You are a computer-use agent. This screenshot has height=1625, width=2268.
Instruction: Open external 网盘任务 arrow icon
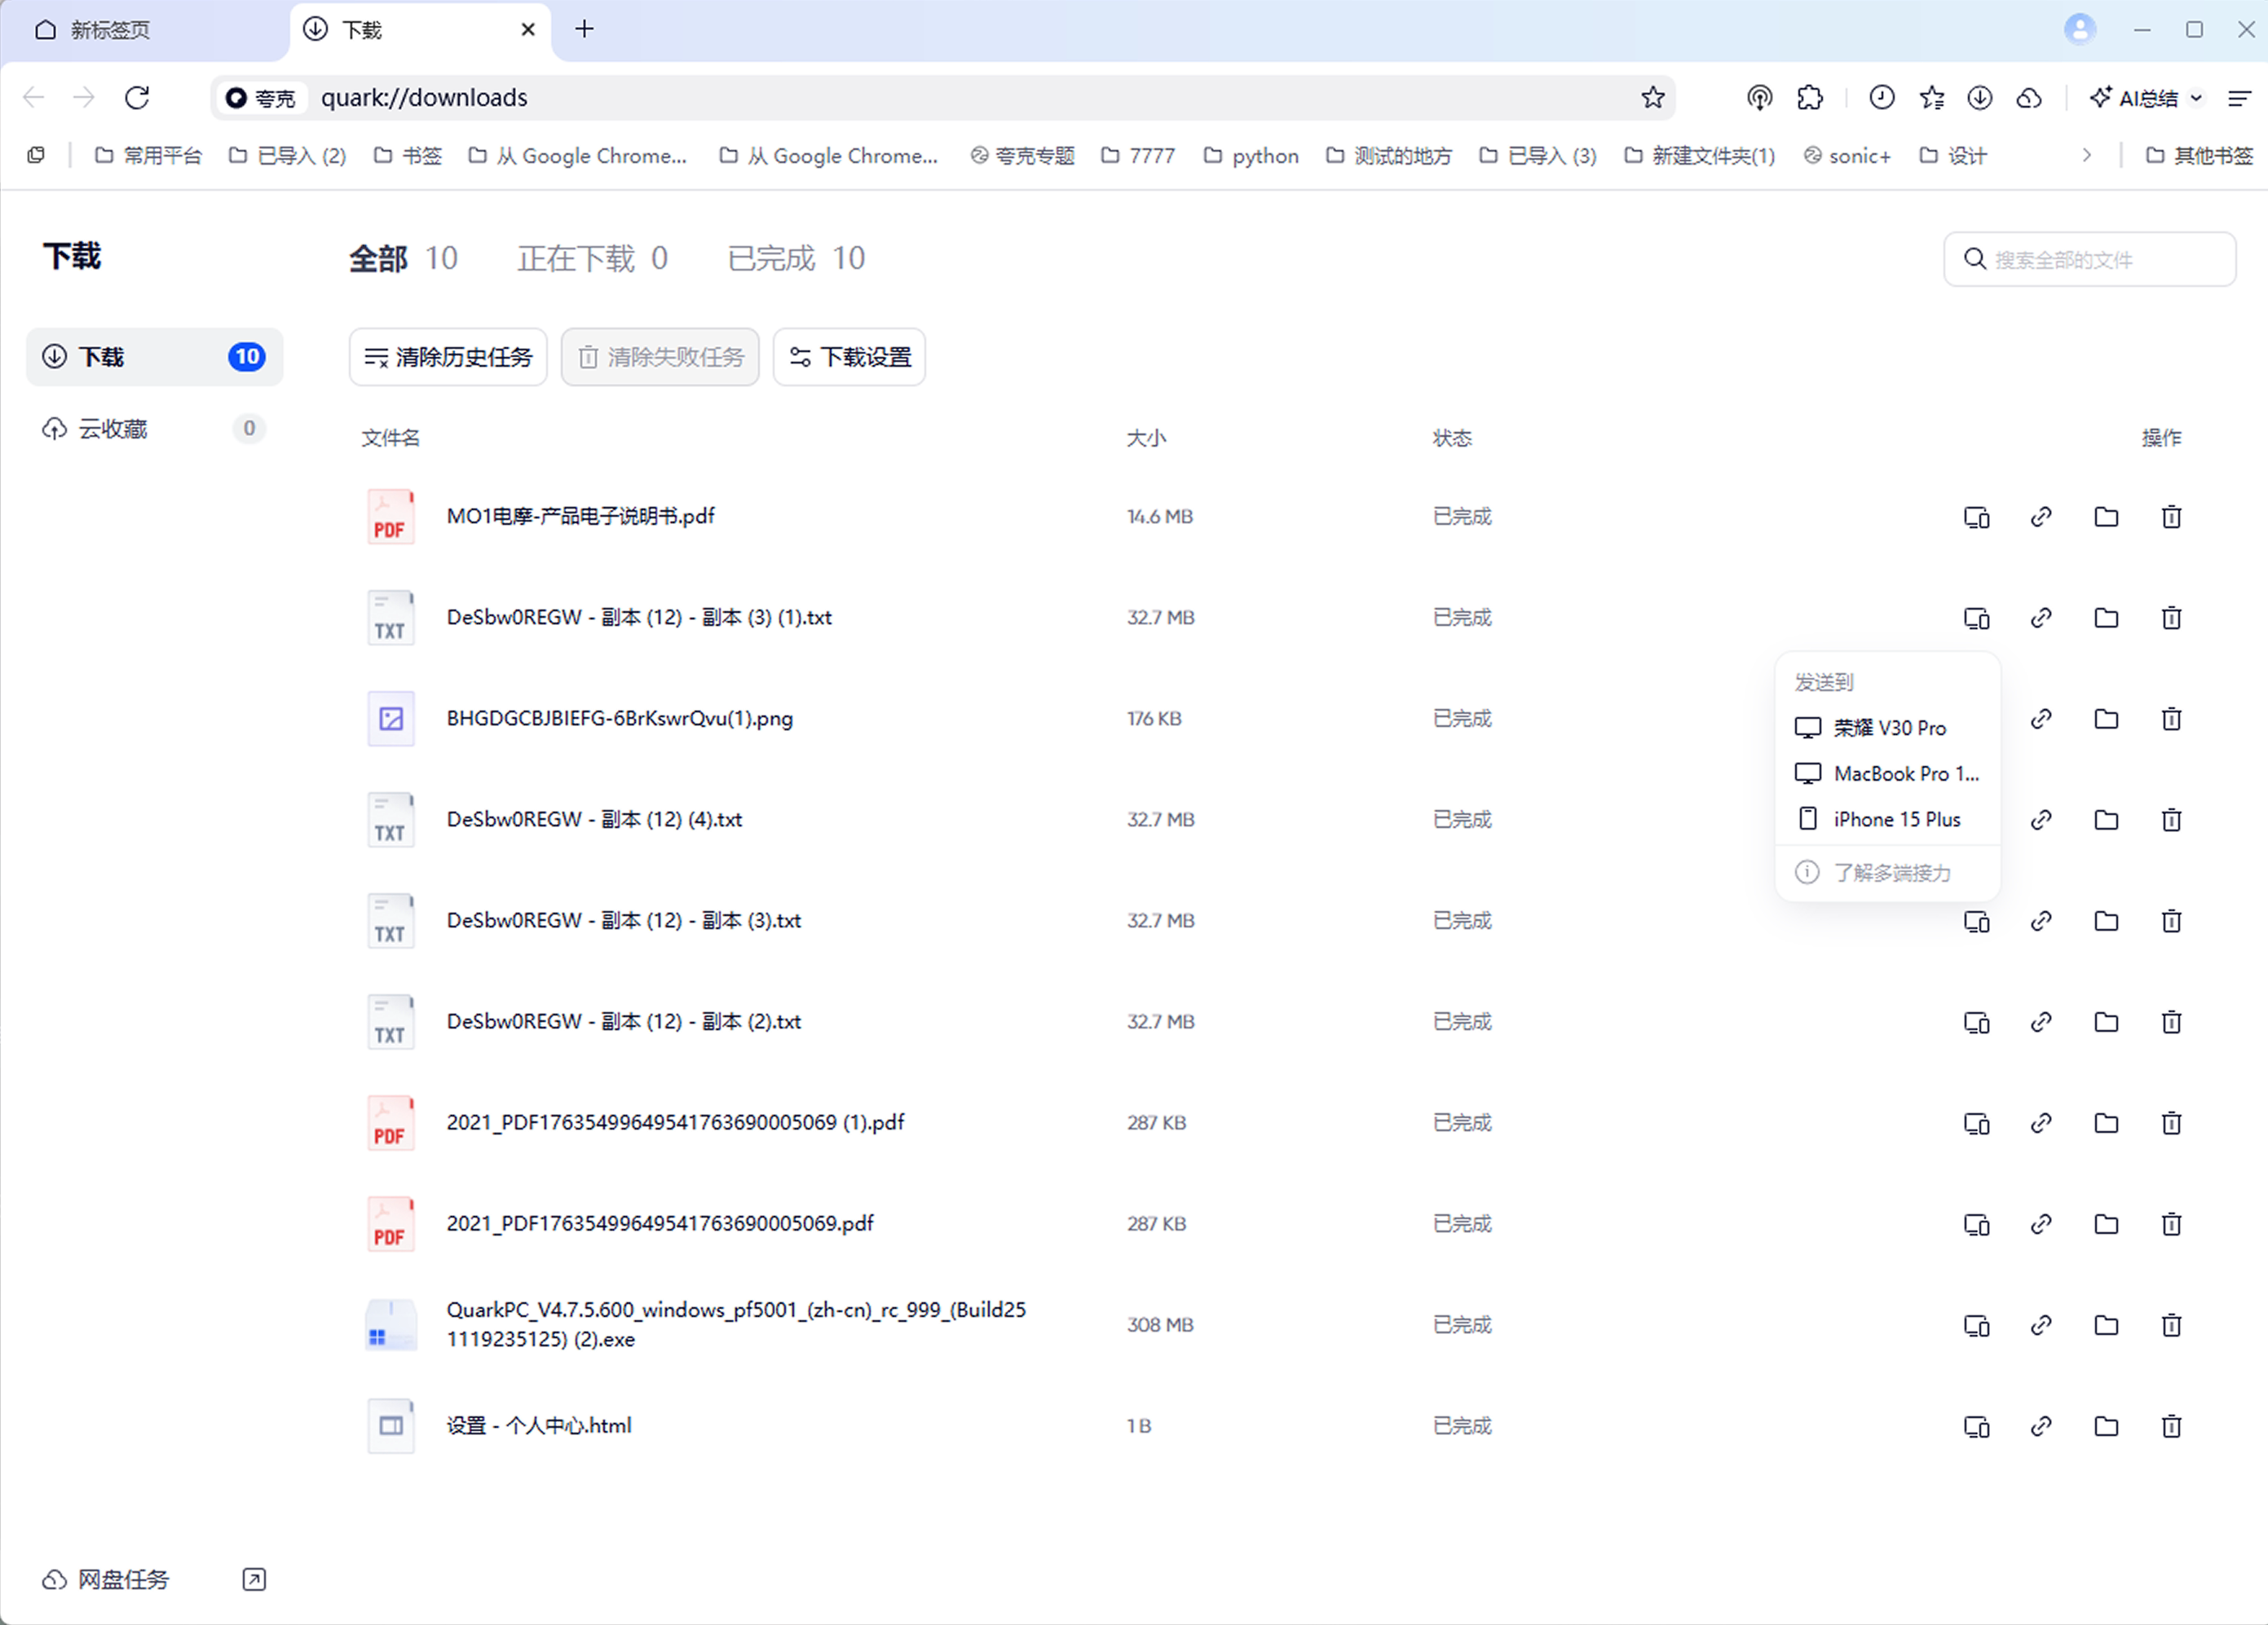tap(254, 1579)
